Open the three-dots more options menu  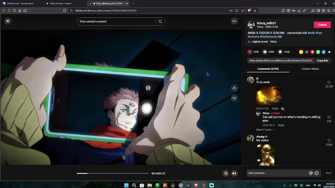234,21
